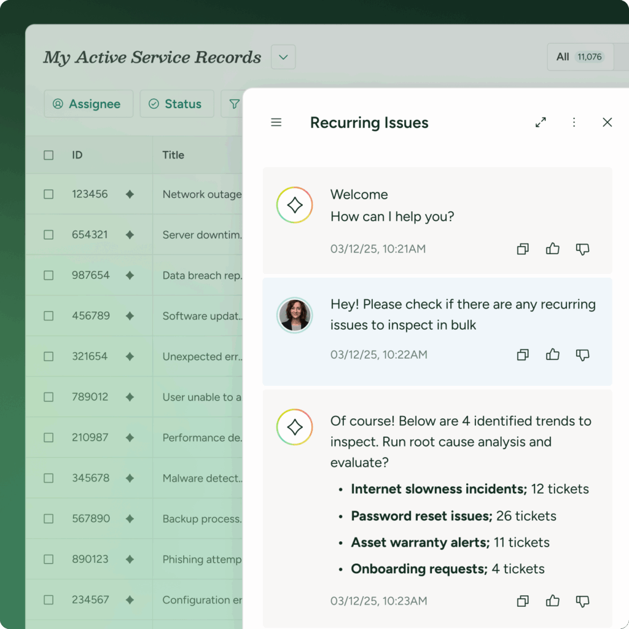Click the Phishing attempt record title
Screen dimensions: 629x629
pos(202,559)
